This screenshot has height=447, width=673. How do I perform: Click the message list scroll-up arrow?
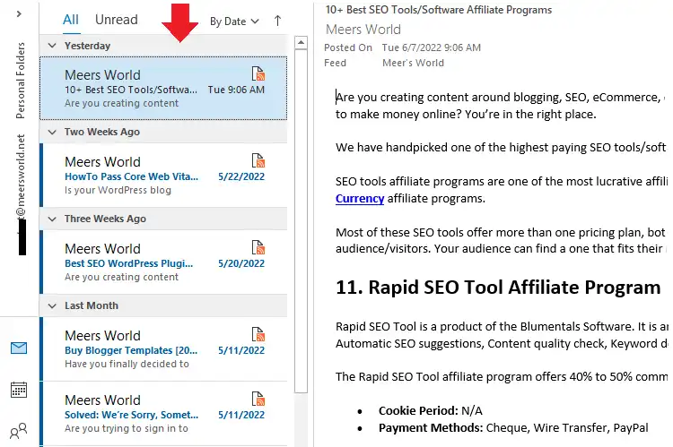click(301, 42)
